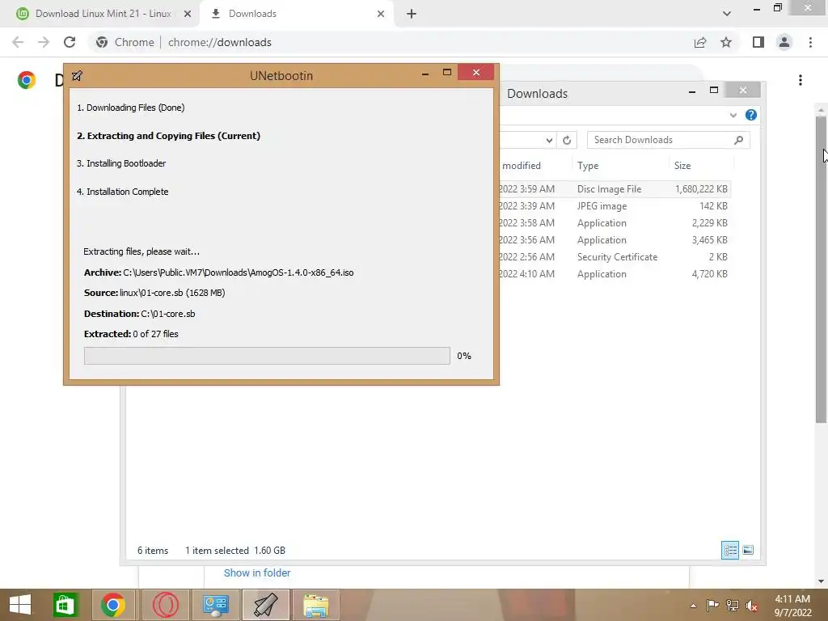
Task: Click '1. Downloading Files (Done)' step
Action: (x=130, y=108)
